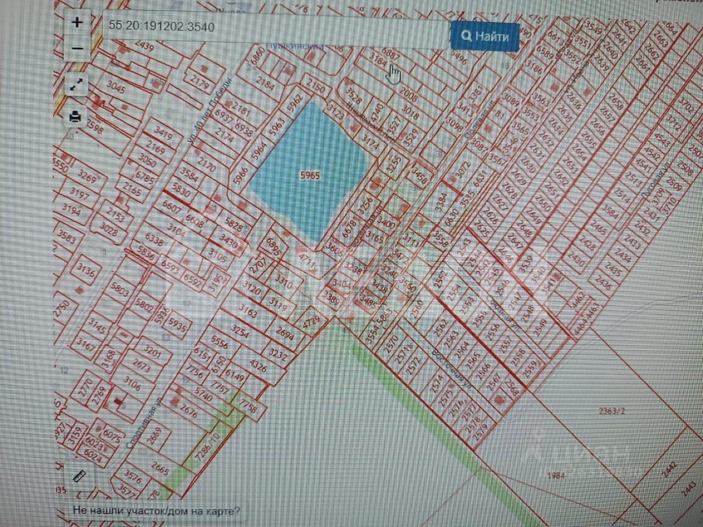Choose parcel 3232
The image size is (703, 527).
[278, 355]
